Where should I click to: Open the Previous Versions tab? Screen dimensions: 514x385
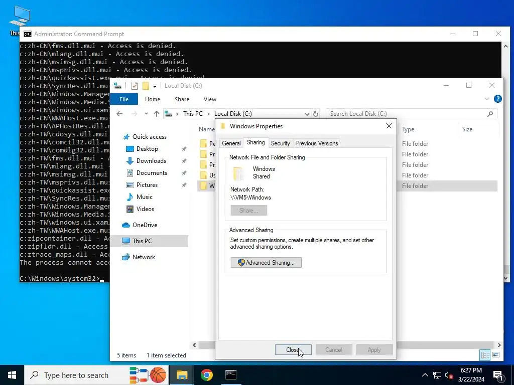pyautogui.click(x=317, y=143)
